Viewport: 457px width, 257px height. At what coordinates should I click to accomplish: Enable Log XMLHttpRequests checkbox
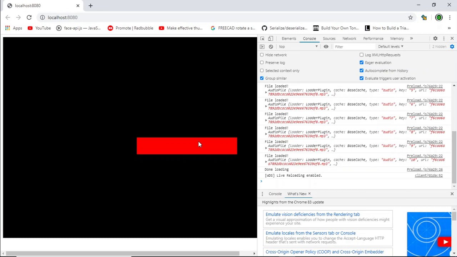361,55
